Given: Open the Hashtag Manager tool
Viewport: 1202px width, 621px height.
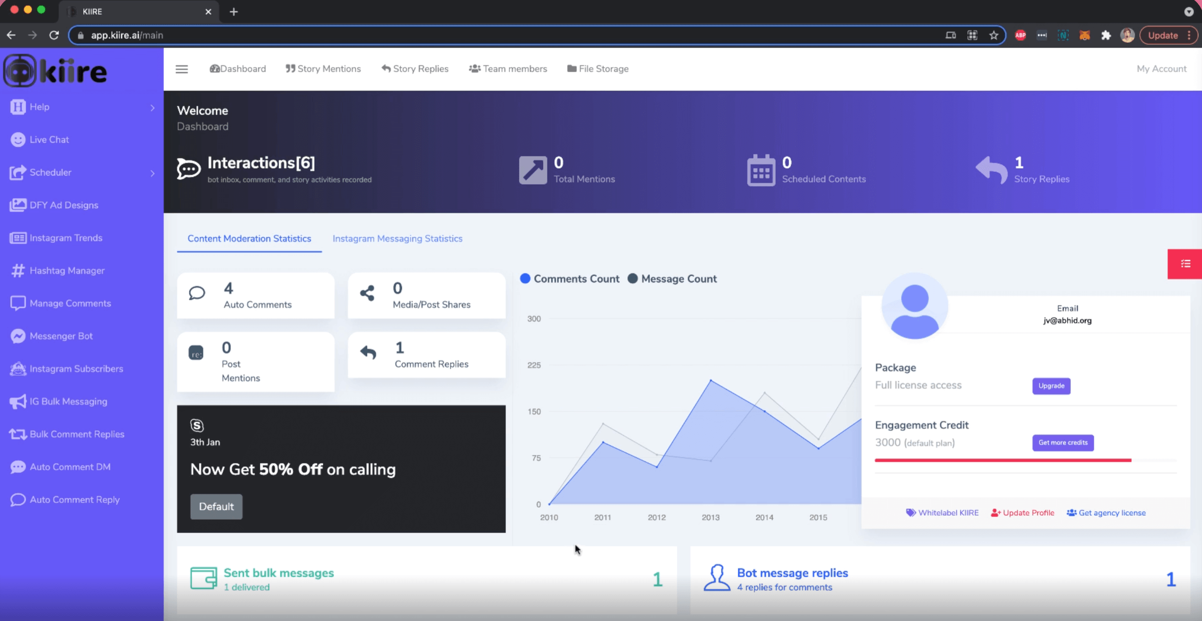Looking at the screenshot, I should 66,270.
